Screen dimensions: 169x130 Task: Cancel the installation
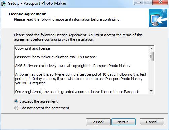(x=152, y=122)
